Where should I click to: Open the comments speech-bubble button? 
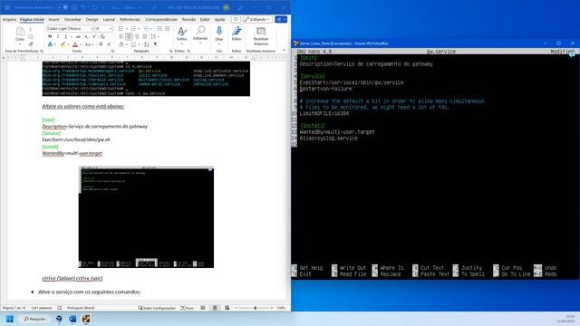click(236, 19)
